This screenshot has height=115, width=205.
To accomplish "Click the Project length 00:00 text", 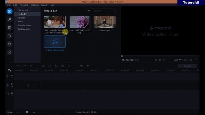I will pos(86,112).
